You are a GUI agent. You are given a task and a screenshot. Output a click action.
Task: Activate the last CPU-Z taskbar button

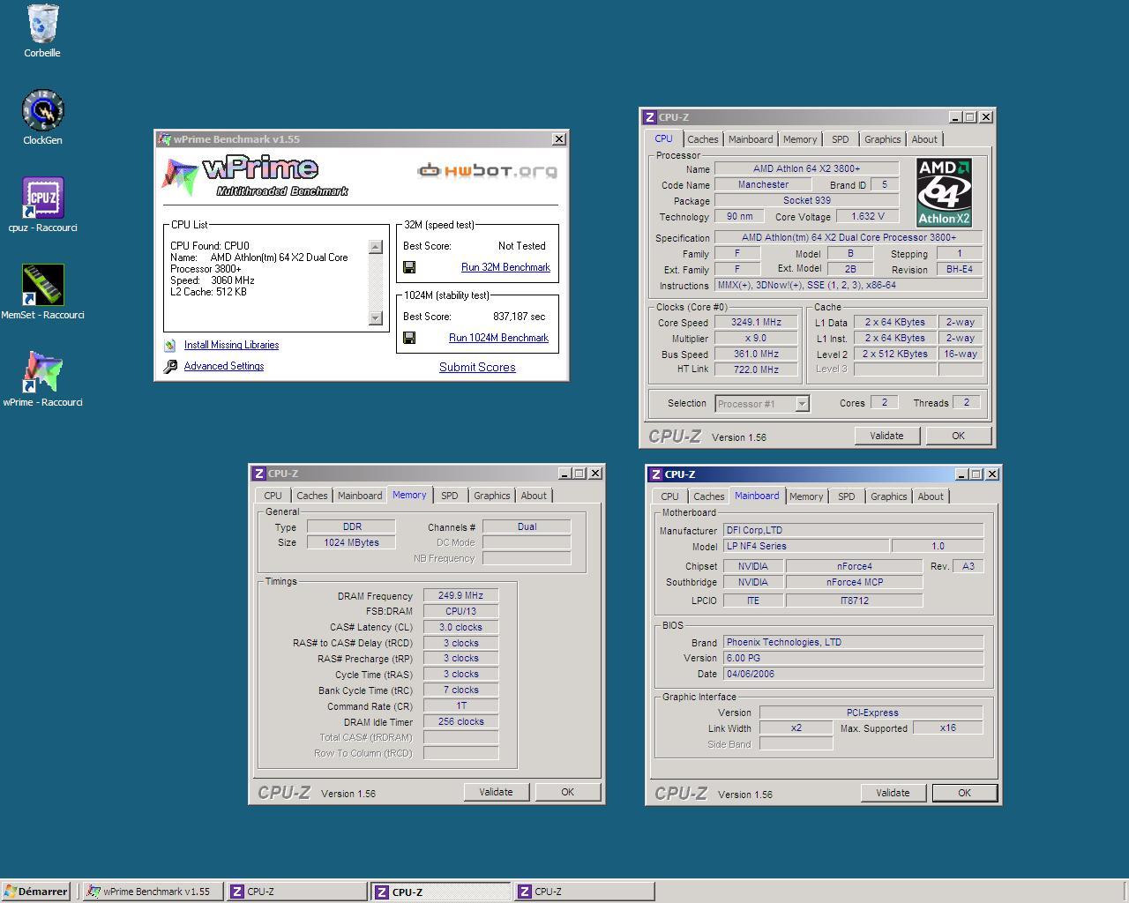tap(583, 892)
